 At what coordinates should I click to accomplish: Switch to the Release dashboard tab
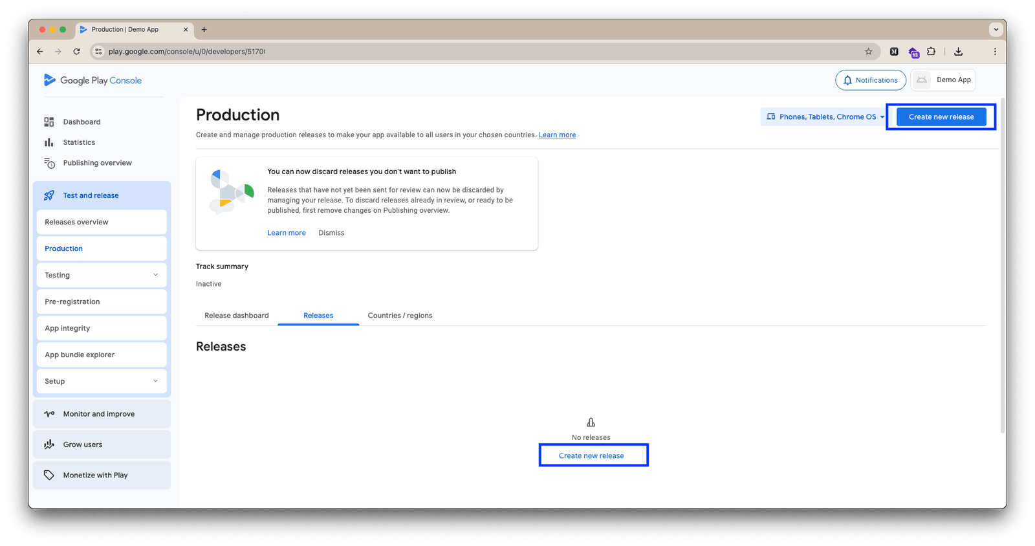coord(237,316)
